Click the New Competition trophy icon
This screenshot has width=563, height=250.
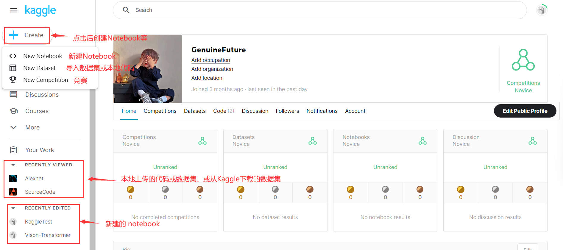point(13,80)
